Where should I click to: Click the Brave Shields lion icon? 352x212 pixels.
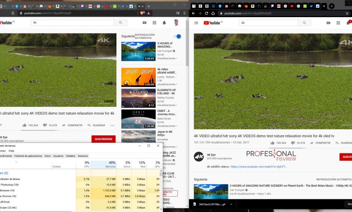[x=142, y=13]
